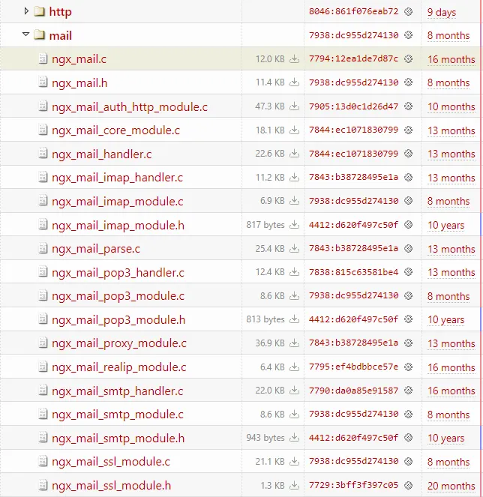This screenshot has height=497, width=483.
Task: Click gear icon next to revision 8046:861f076eab72
Action: pos(409,12)
